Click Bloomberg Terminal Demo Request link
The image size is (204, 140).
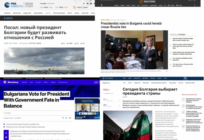pos(53,78)
